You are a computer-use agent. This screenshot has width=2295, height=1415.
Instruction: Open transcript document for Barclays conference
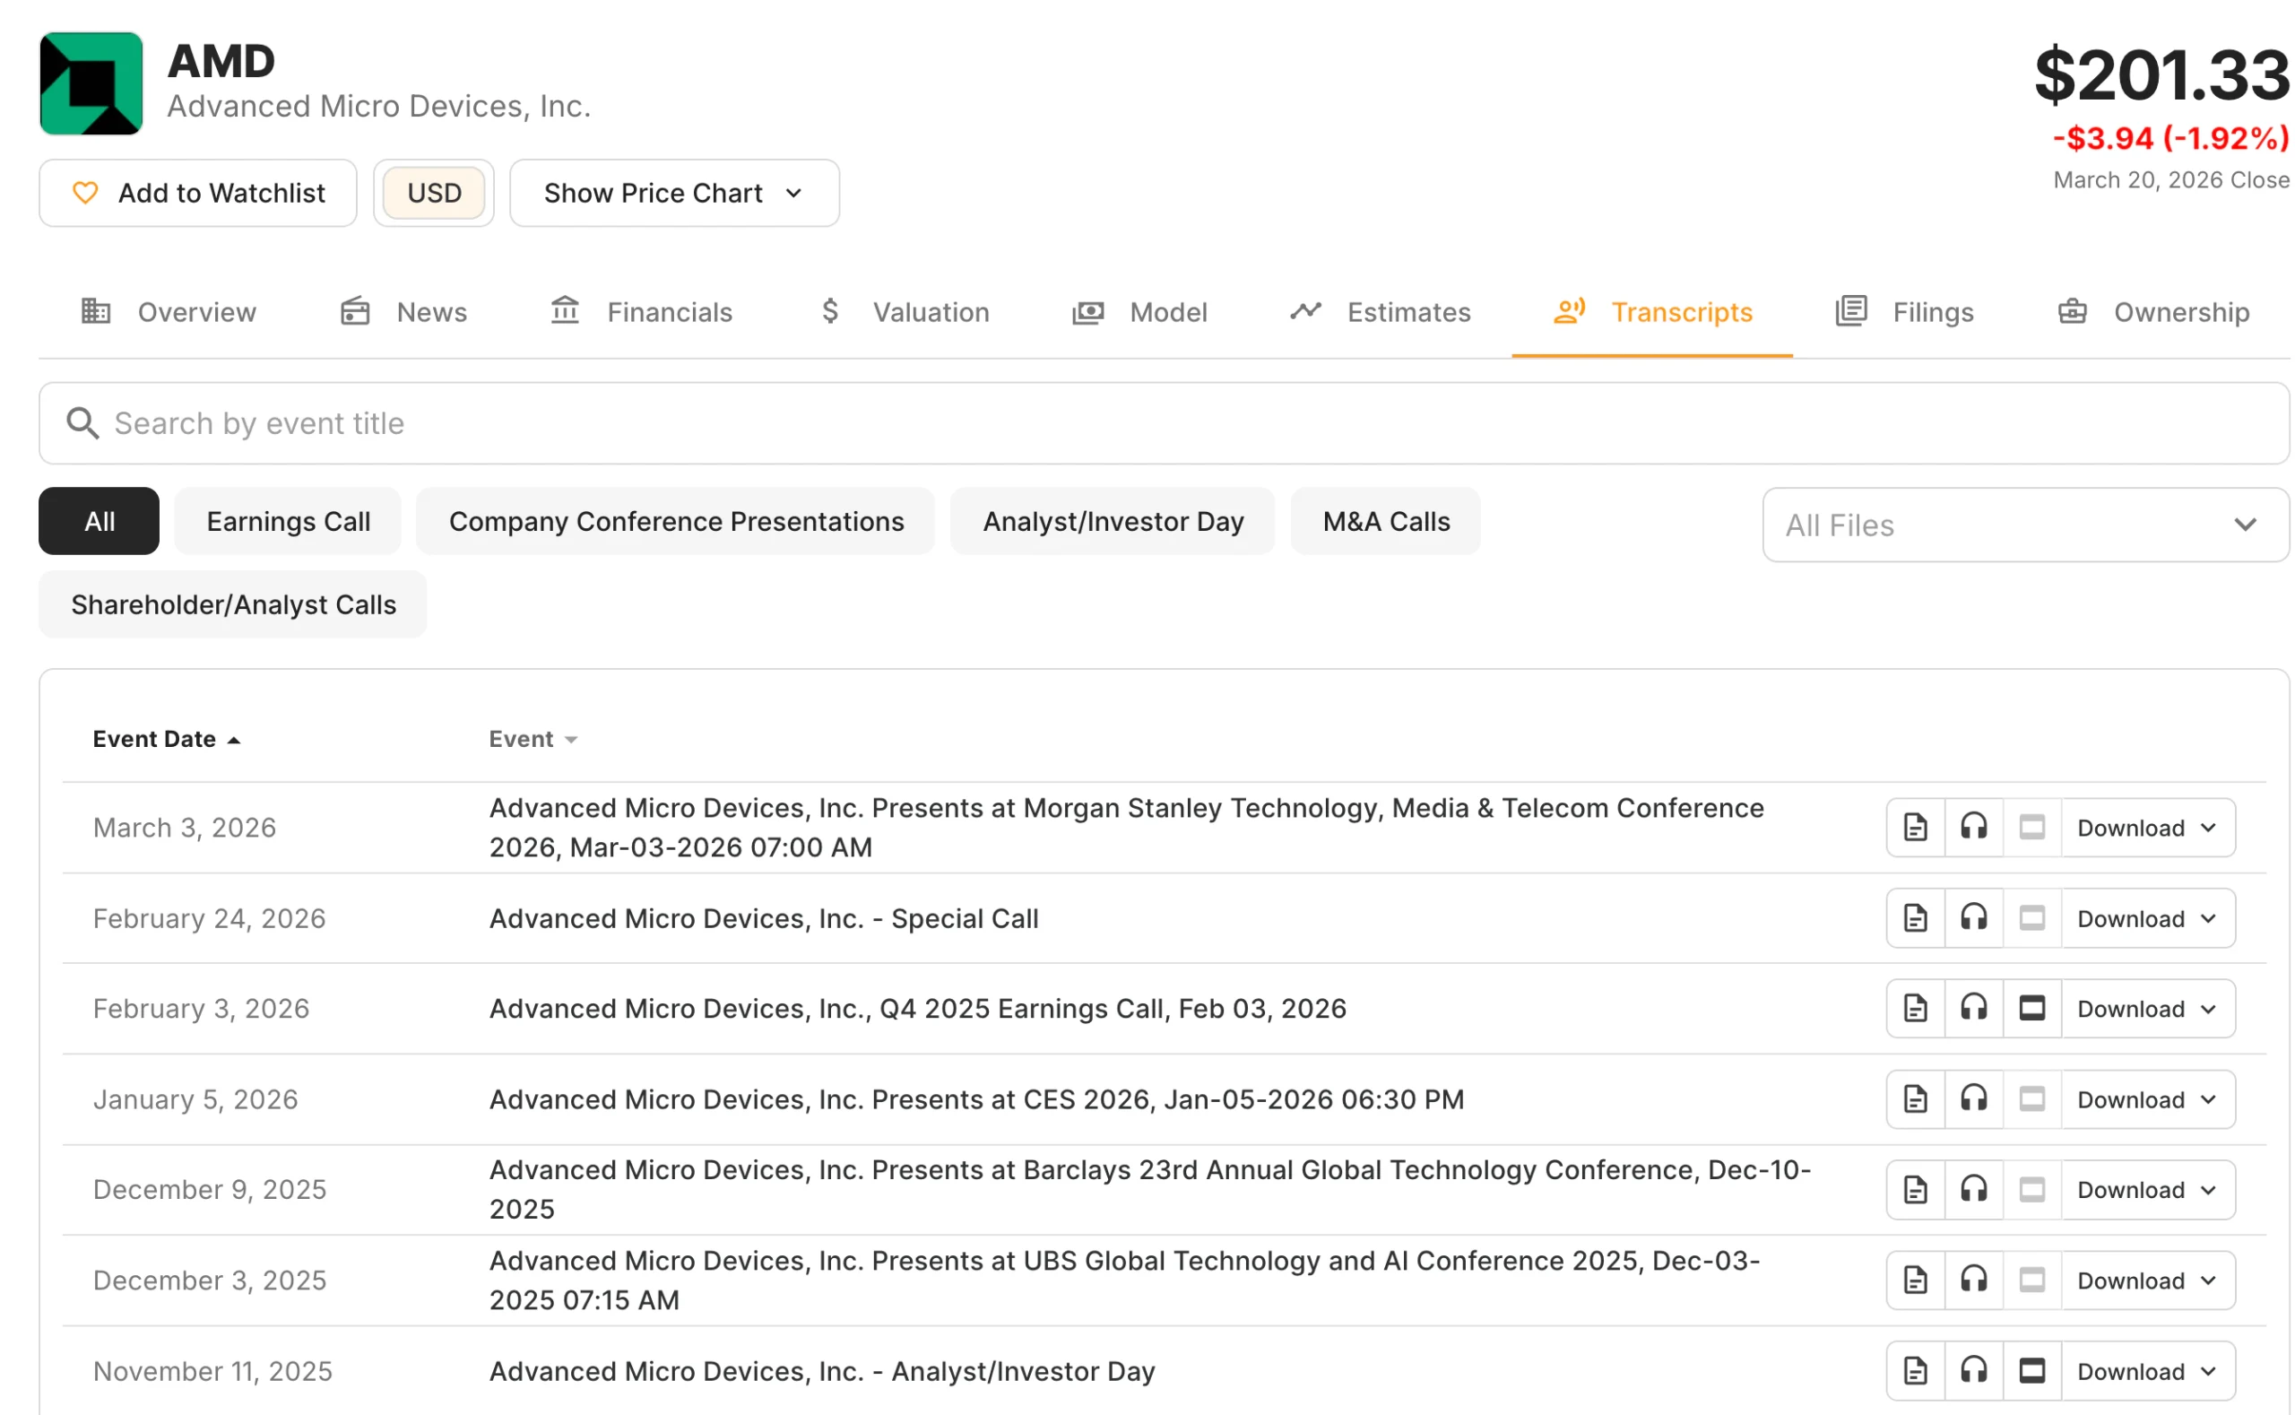pyautogui.click(x=1914, y=1189)
